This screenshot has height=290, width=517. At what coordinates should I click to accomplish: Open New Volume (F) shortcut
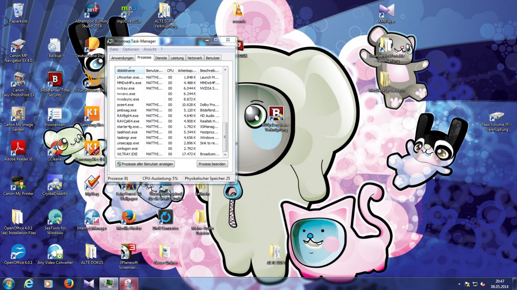click(x=497, y=121)
